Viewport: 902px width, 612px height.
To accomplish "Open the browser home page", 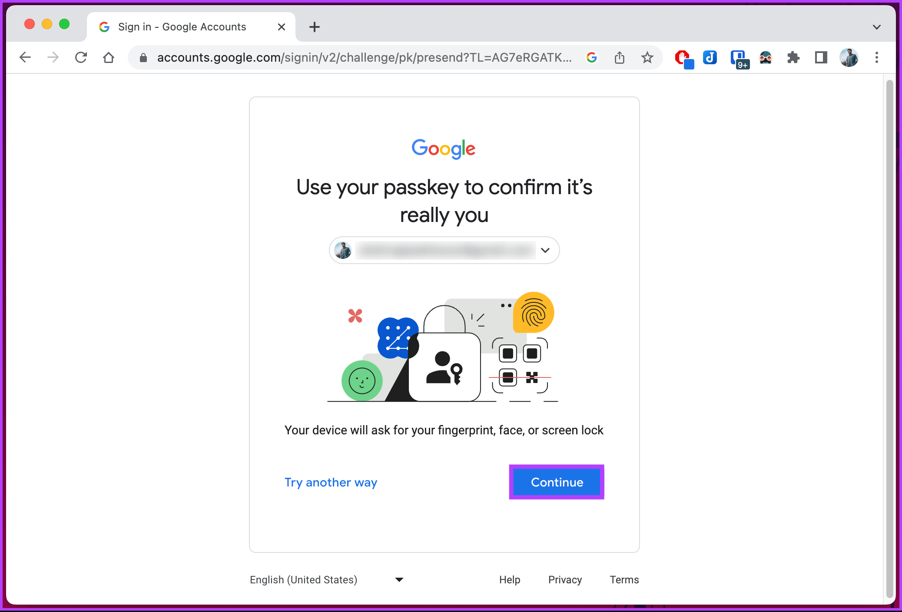I will coord(109,57).
